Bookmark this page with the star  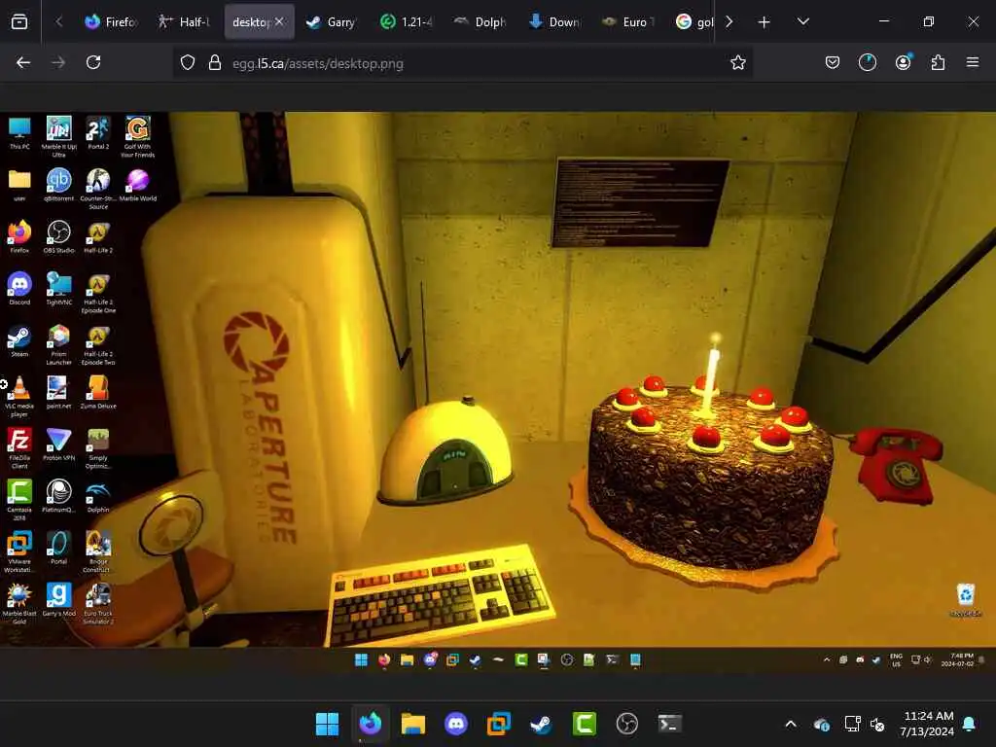point(737,63)
